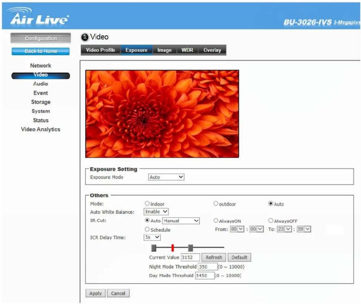The image size is (361, 304).
Task: Open the Status menu
Action: [x=40, y=120]
